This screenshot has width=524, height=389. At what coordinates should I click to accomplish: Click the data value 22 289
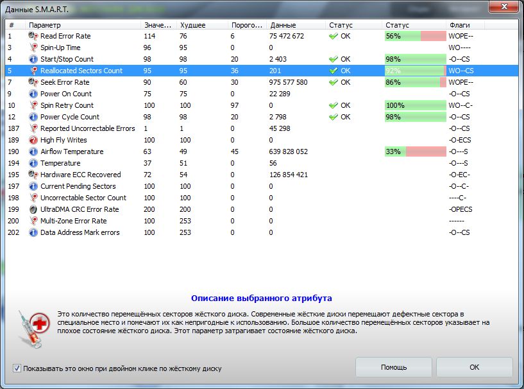[x=280, y=94]
